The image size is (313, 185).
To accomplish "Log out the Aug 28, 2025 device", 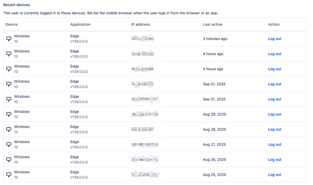I will pos(274,129).
